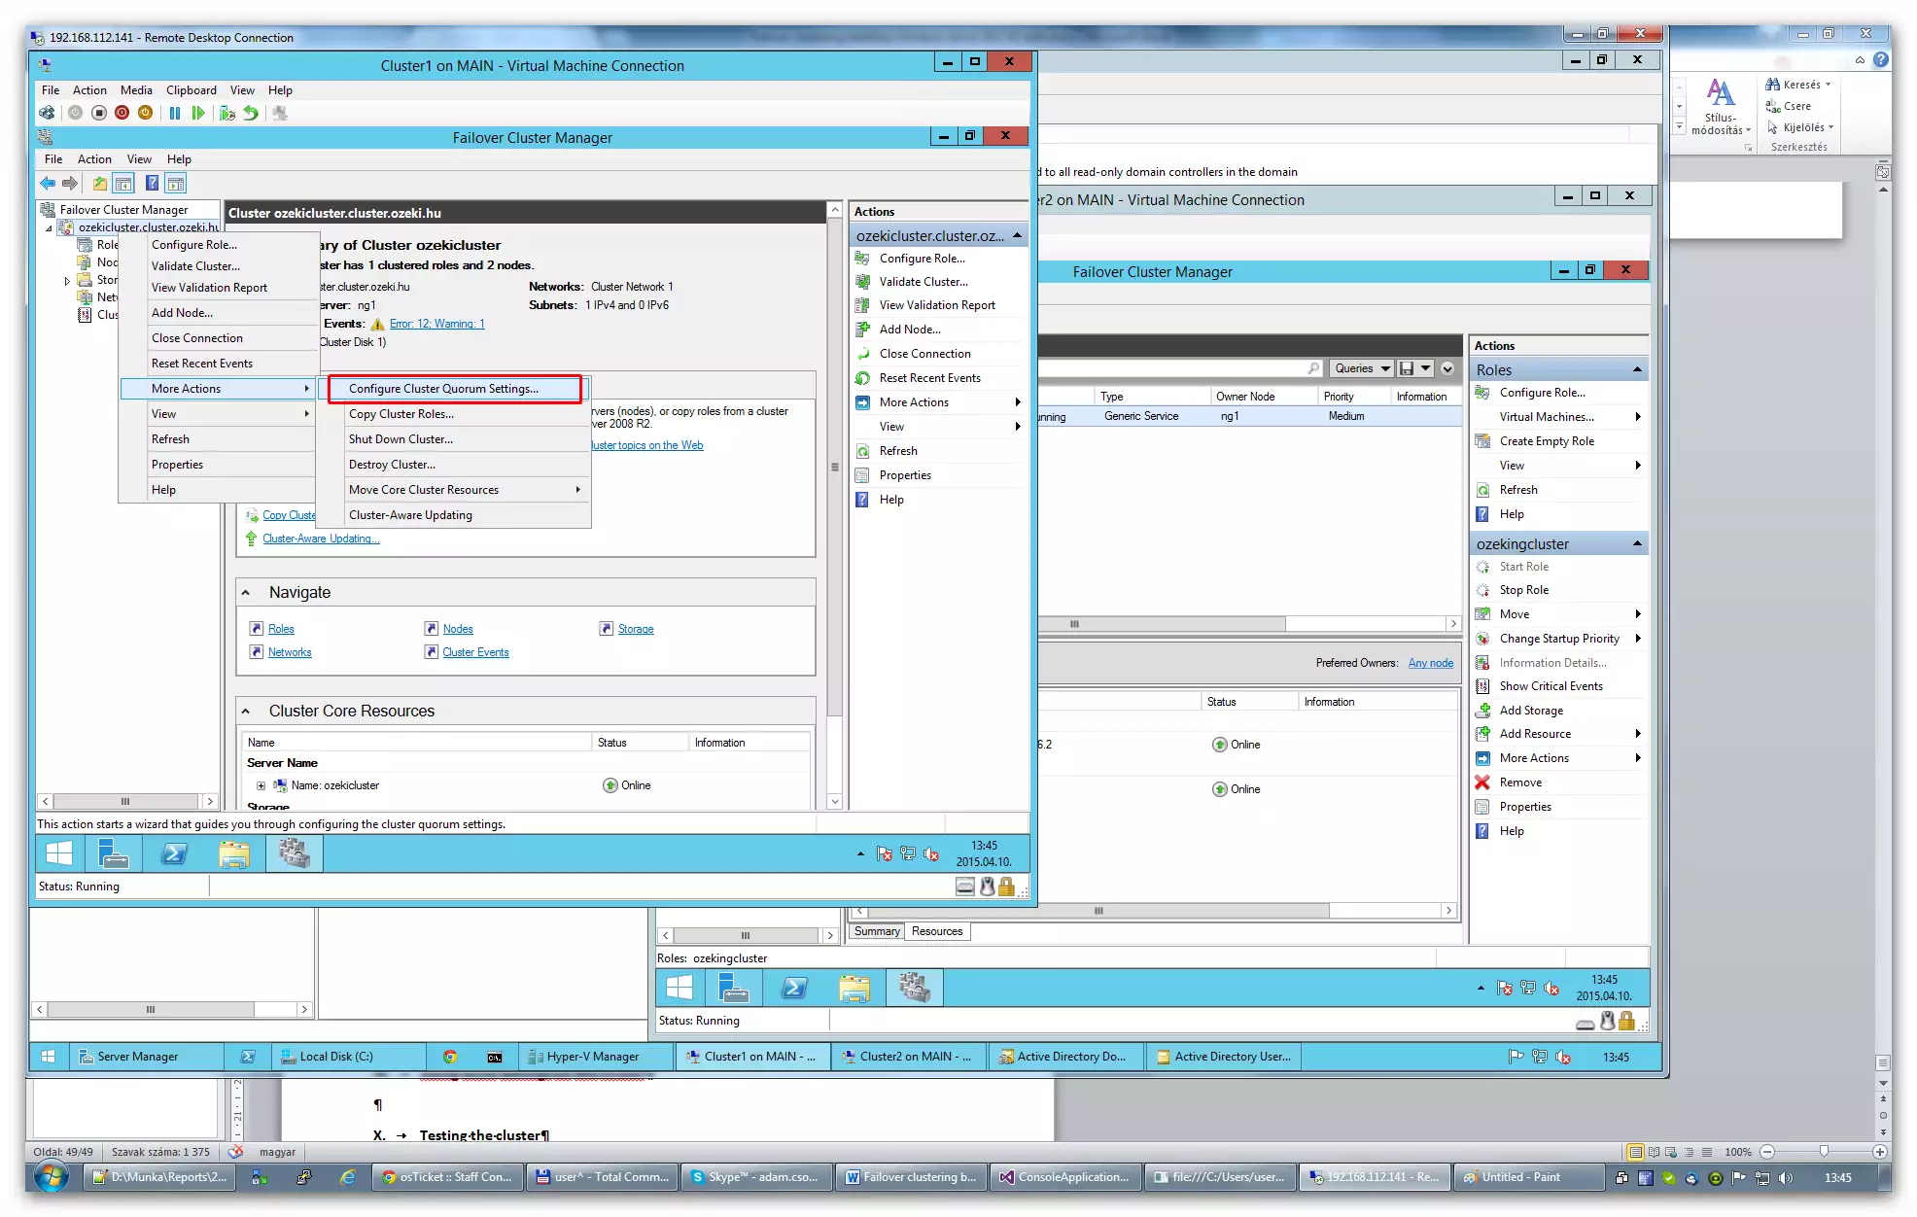The image size is (1917, 1217).
Task: Click Word zoom in plus button
Action: pos(1879,1152)
